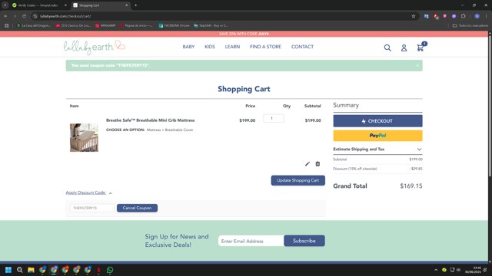Screen dimensions: 492x276
Task: Open Windows taskbar search
Action: click(19, 270)
